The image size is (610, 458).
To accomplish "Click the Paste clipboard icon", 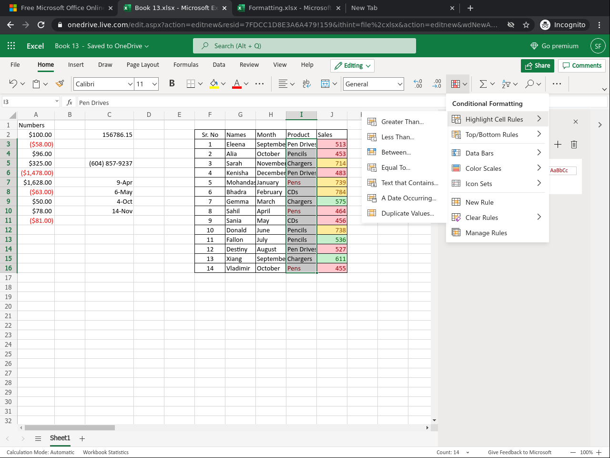I will [x=36, y=84].
